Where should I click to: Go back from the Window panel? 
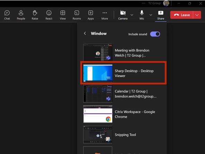point(85,33)
